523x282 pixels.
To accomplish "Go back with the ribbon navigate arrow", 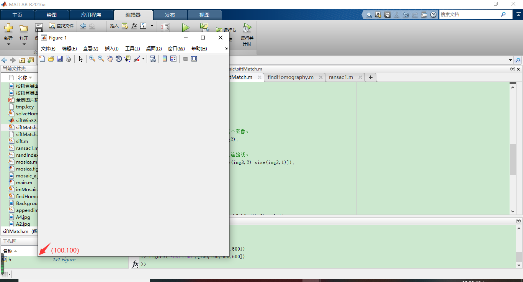I will (x=83, y=26).
